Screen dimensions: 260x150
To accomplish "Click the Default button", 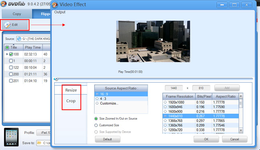I will (108, 139).
